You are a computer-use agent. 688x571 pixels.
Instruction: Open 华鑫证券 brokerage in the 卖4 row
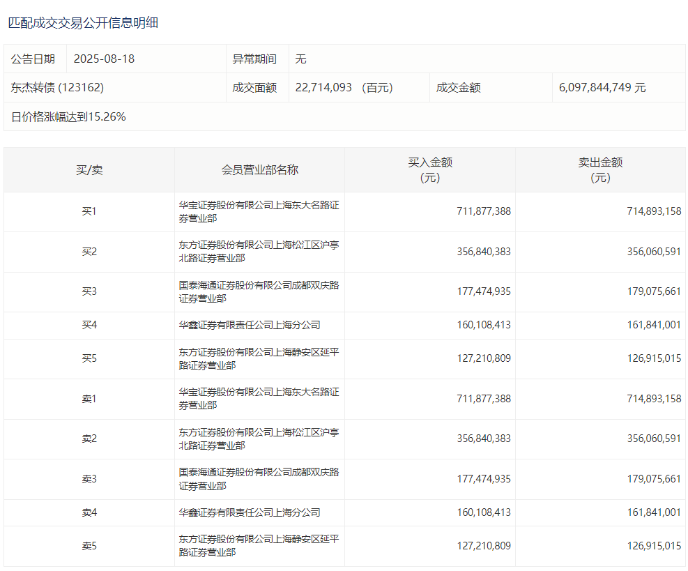coord(250,512)
